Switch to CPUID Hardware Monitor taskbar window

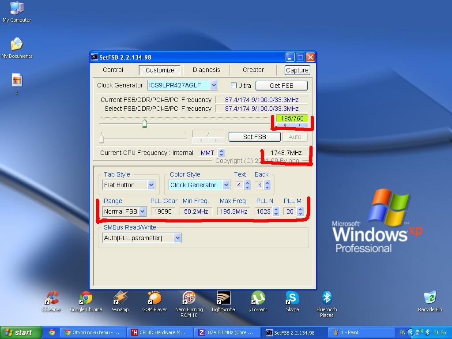coord(159,332)
